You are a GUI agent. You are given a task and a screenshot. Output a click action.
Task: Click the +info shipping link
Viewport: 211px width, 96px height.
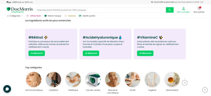point(202,2)
